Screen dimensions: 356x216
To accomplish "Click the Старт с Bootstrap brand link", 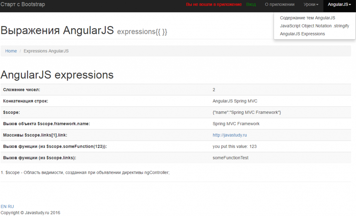I will (x=23, y=5).
